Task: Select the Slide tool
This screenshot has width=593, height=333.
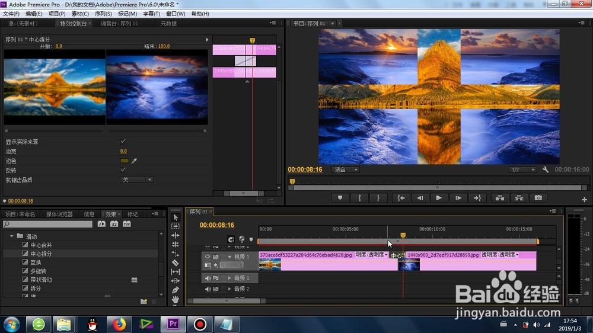Action: pyautogui.click(x=176, y=280)
